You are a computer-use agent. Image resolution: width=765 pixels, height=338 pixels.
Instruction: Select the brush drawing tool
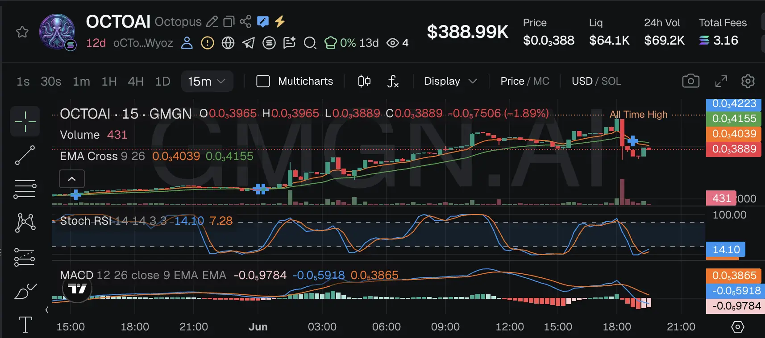25,291
